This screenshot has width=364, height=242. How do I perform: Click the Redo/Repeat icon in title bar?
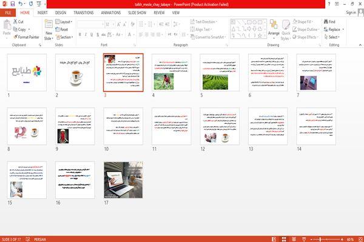coord(31,4)
